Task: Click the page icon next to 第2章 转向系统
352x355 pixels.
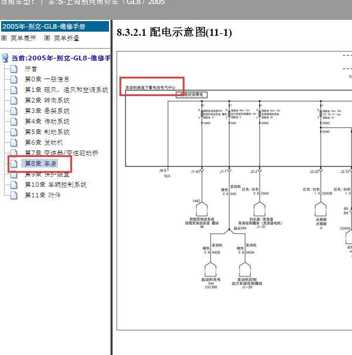Action: tap(14, 101)
